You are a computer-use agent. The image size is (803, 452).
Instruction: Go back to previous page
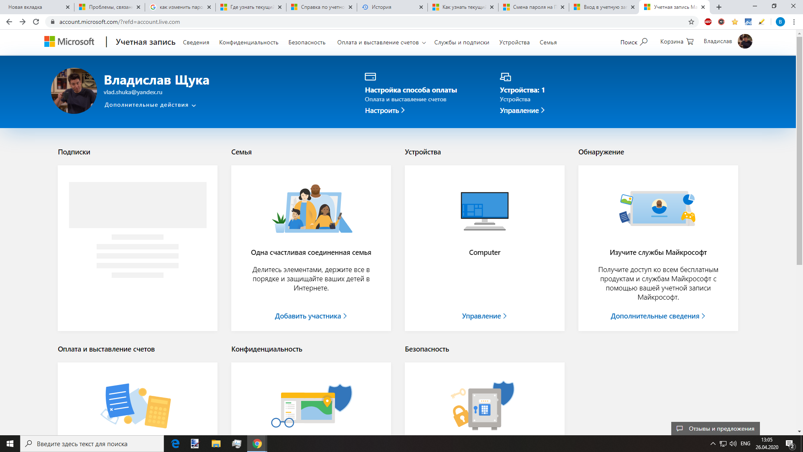pos(9,22)
